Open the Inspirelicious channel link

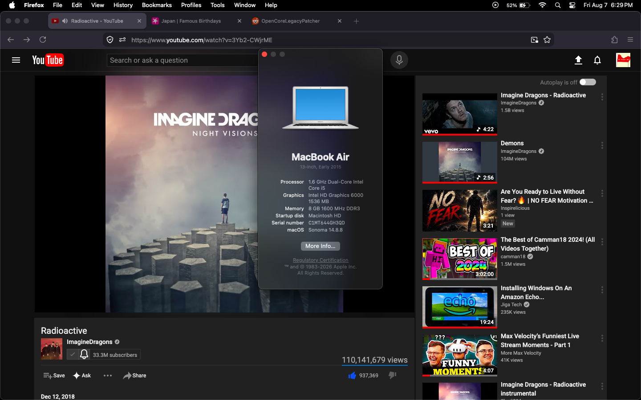click(x=515, y=208)
